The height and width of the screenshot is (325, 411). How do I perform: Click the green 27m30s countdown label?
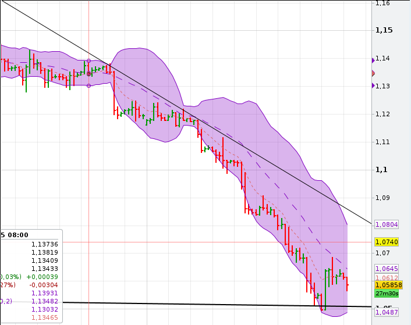coord(387,294)
